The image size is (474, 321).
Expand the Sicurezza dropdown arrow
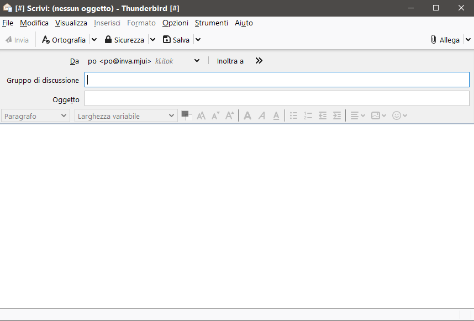pyautogui.click(x=153, y=40)
